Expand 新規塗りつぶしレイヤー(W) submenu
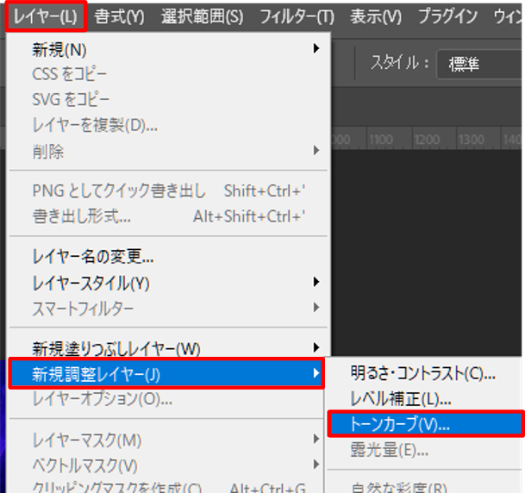 [168, 348]
